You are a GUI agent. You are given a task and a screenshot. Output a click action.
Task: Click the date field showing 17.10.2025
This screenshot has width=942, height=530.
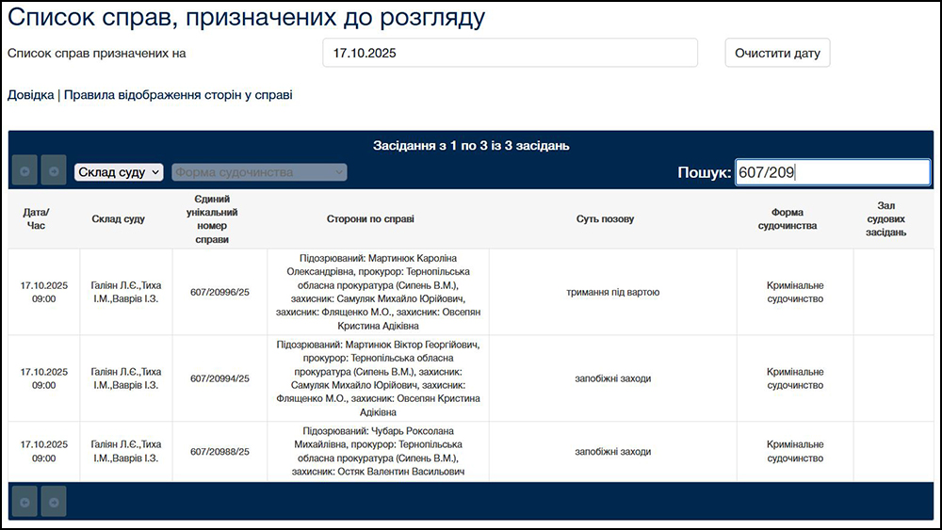point(510,54)
